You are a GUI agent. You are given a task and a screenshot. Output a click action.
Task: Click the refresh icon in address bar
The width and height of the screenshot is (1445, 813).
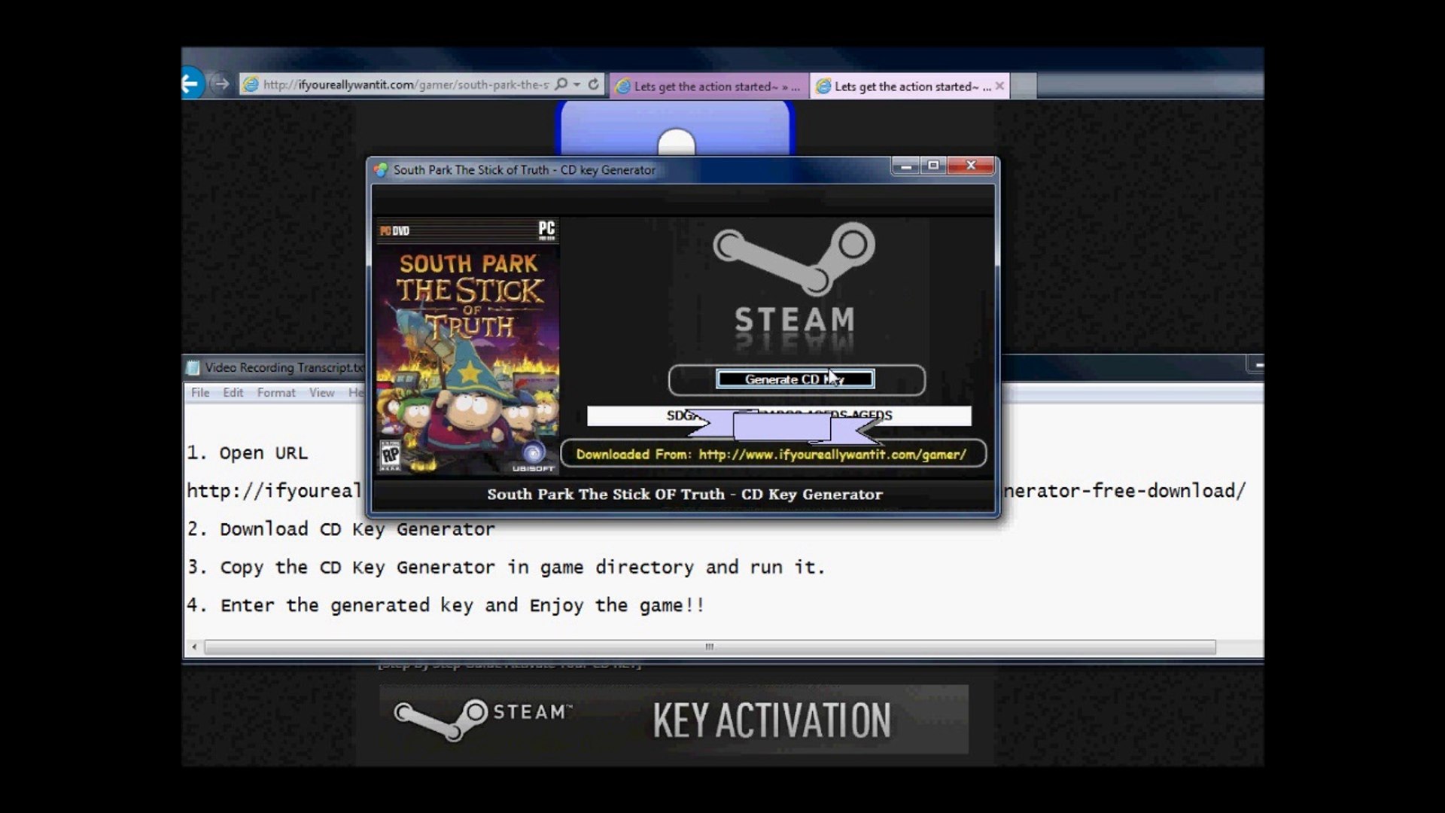tap(594, 84)
